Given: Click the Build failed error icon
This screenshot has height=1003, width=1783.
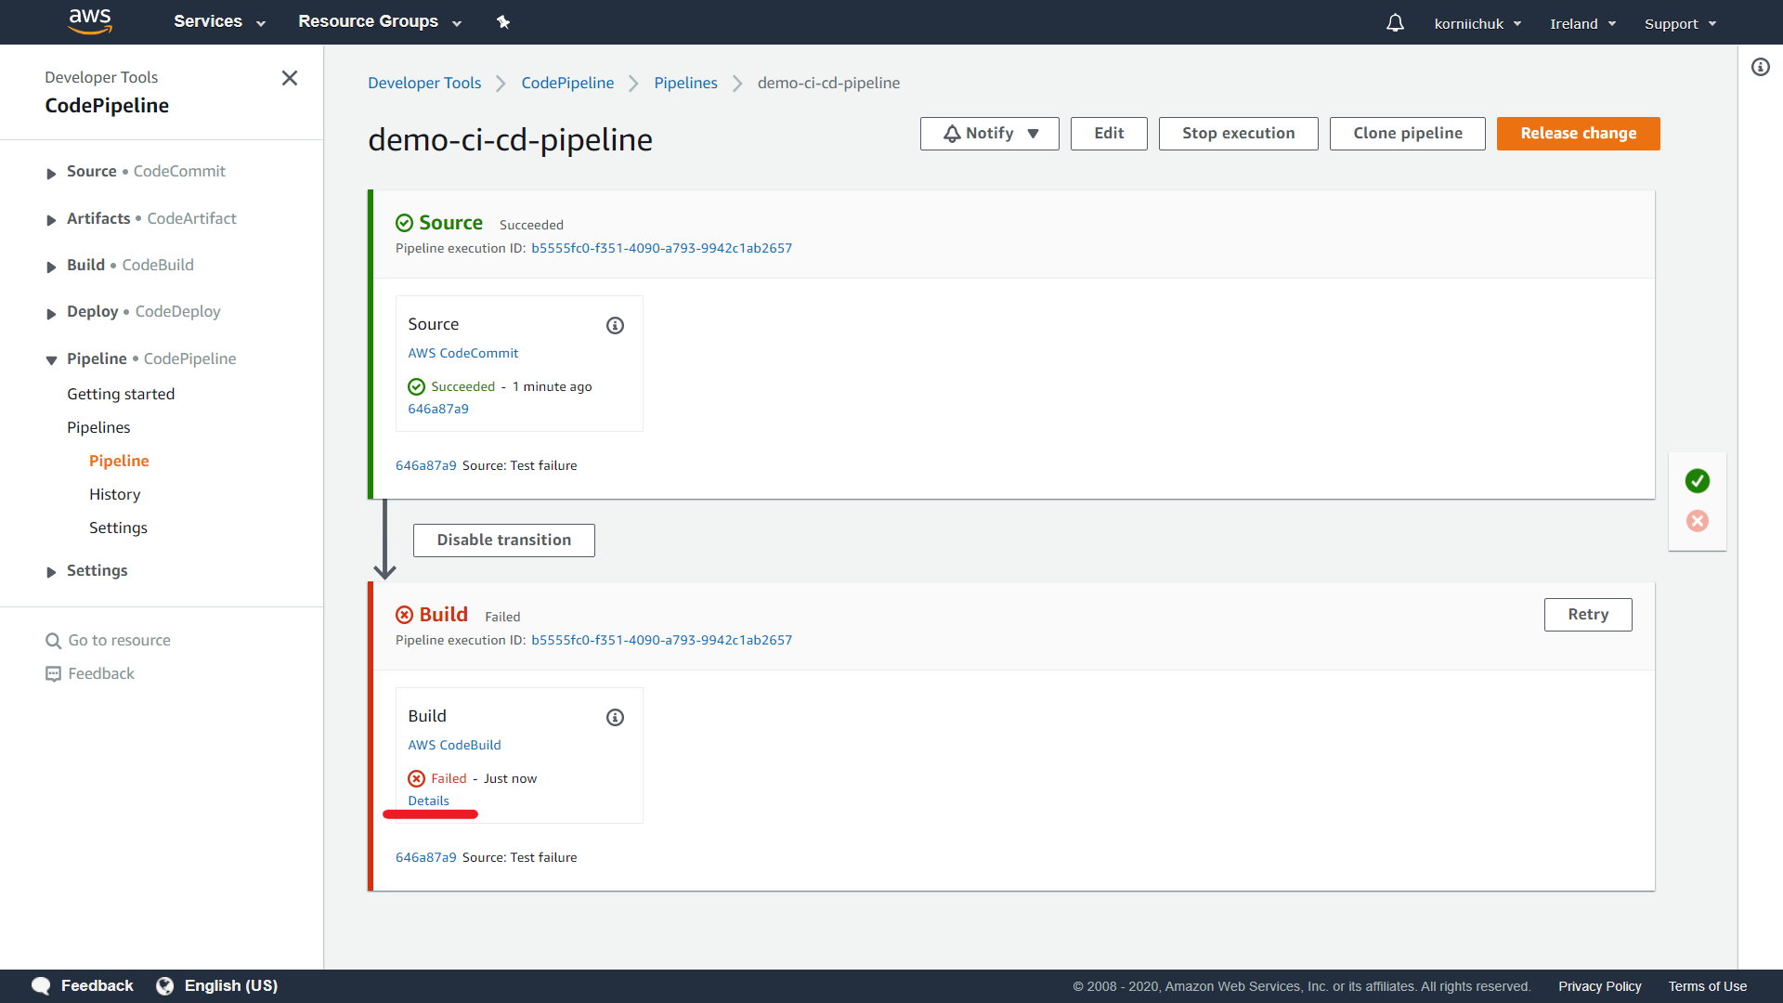Looking at the screenshot, I should [x=403, y=615].
